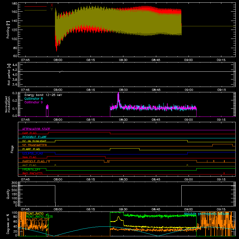Screen dimensions: 239x239
Task: Click the BAD_PACKETS label
Action: pyautogui.click(x=33, y=173)
